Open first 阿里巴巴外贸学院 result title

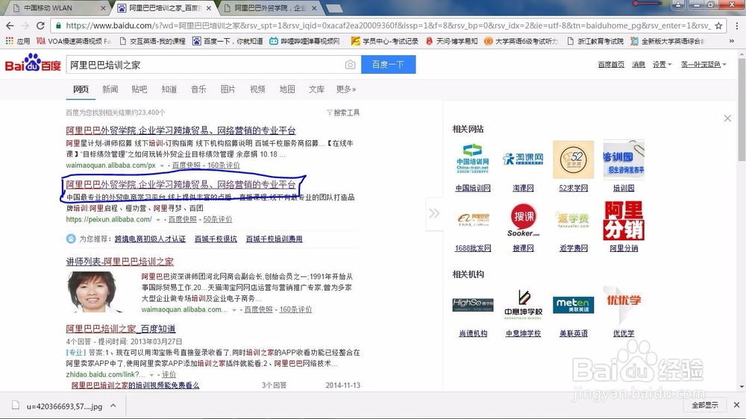coord(181,130)
